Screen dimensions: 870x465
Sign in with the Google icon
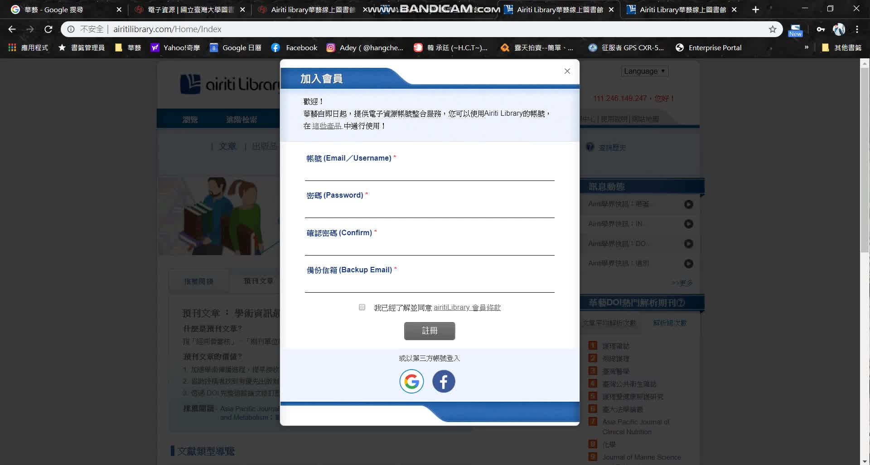point(411,381)
